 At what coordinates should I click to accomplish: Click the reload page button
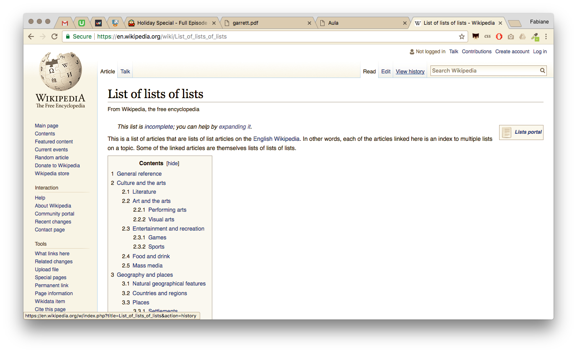54,36
